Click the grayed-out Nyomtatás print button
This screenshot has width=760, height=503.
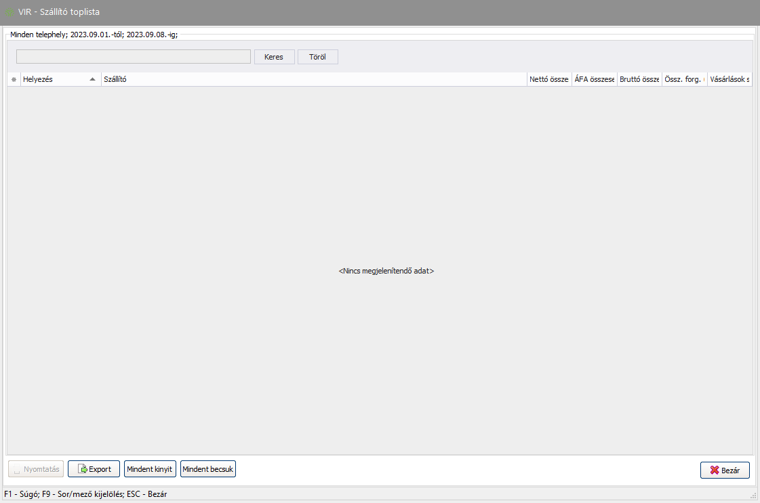coord(37,469)
